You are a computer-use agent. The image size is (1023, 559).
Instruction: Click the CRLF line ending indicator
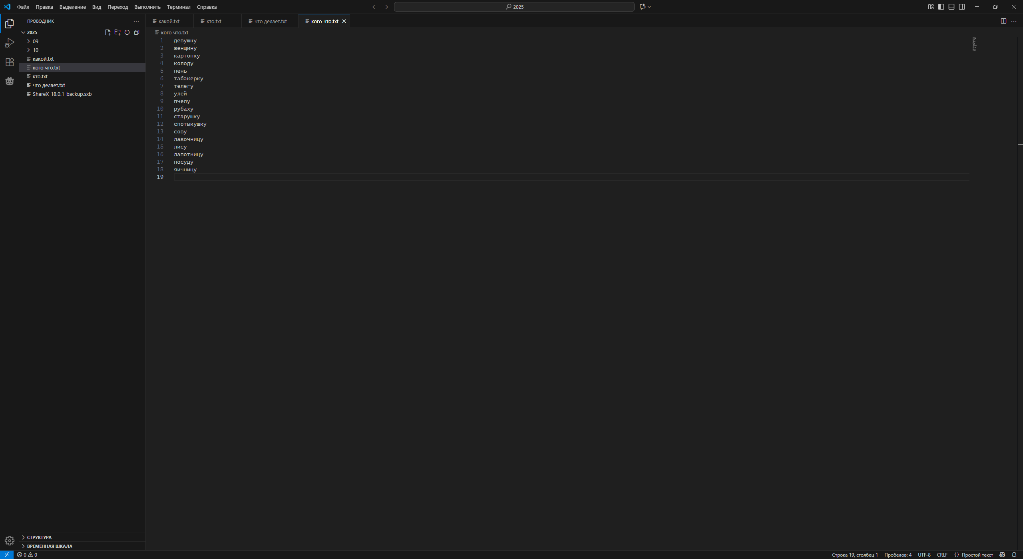[x=942, y=555]
